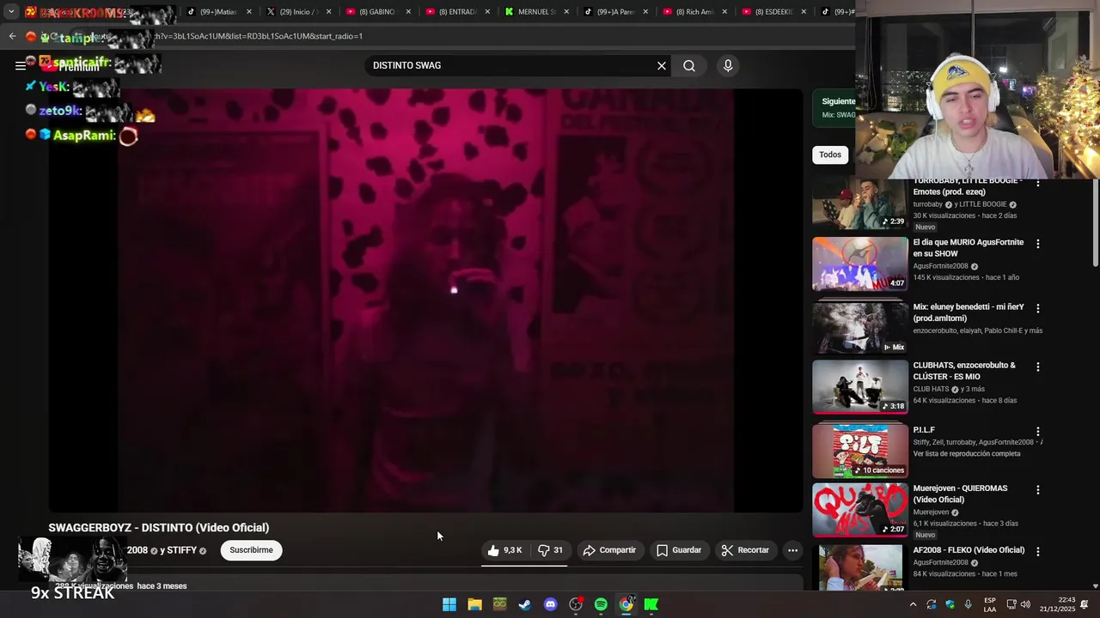Image resolution: width=1100 pixels, height=618 pixels.
Task: Open the Kick app from taskbar
Action: tap(651, 604)
